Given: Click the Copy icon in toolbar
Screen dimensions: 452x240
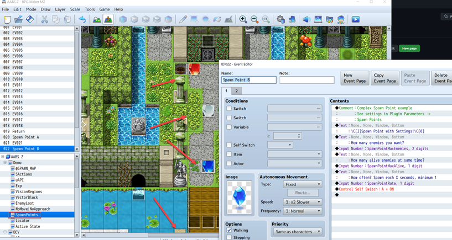Looking at the screenshot, I should pyautogui.click(x=56, y=19).
